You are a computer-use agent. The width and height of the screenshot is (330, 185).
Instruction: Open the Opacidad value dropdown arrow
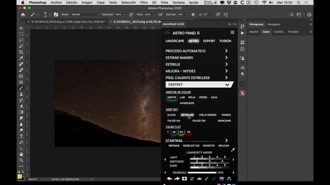click(x=124, y=15)
